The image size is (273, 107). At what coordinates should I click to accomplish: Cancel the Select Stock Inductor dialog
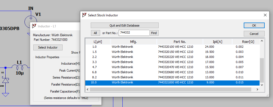254,34
